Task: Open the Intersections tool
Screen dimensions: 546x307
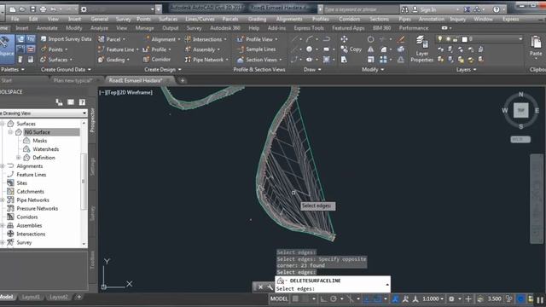Action: [206, 39]
